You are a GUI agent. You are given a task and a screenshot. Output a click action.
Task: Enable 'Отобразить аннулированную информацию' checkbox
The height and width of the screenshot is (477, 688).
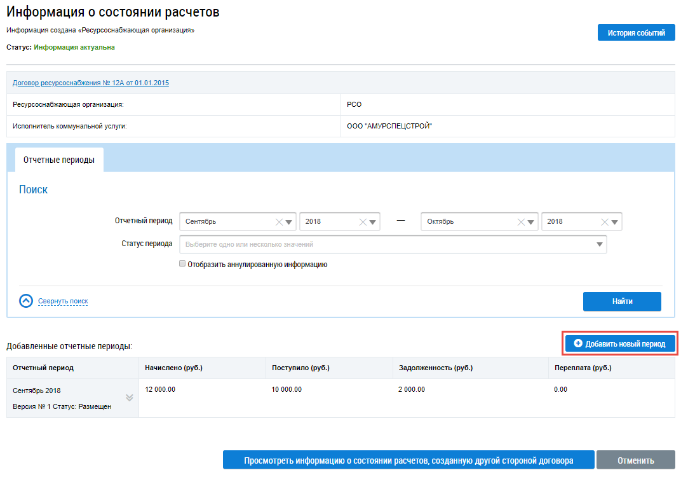pos(182,264)
